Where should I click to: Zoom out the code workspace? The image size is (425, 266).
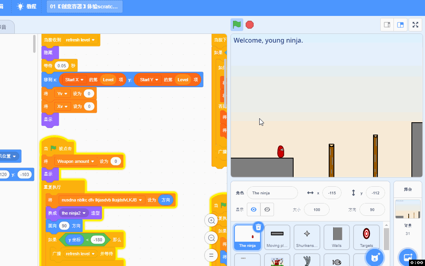(x=211, y=238)
